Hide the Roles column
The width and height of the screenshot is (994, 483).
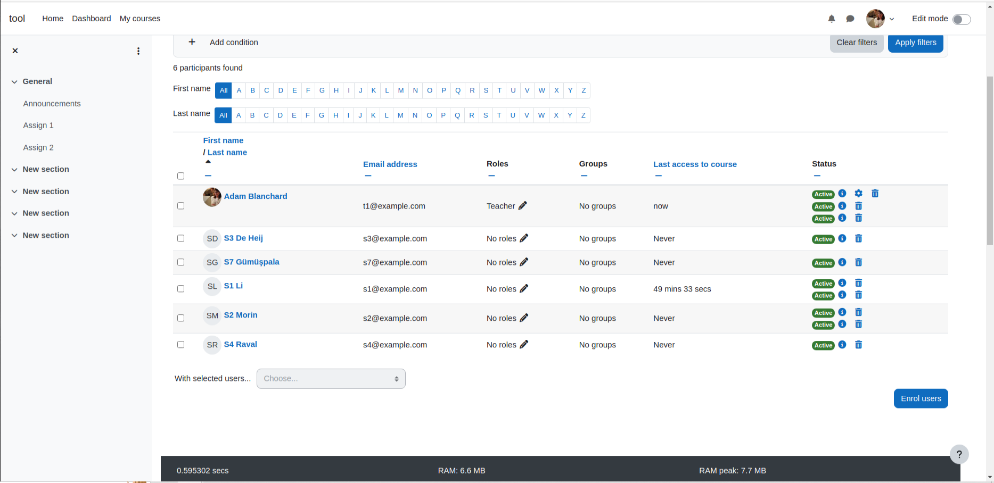click(x=491, y=176)
